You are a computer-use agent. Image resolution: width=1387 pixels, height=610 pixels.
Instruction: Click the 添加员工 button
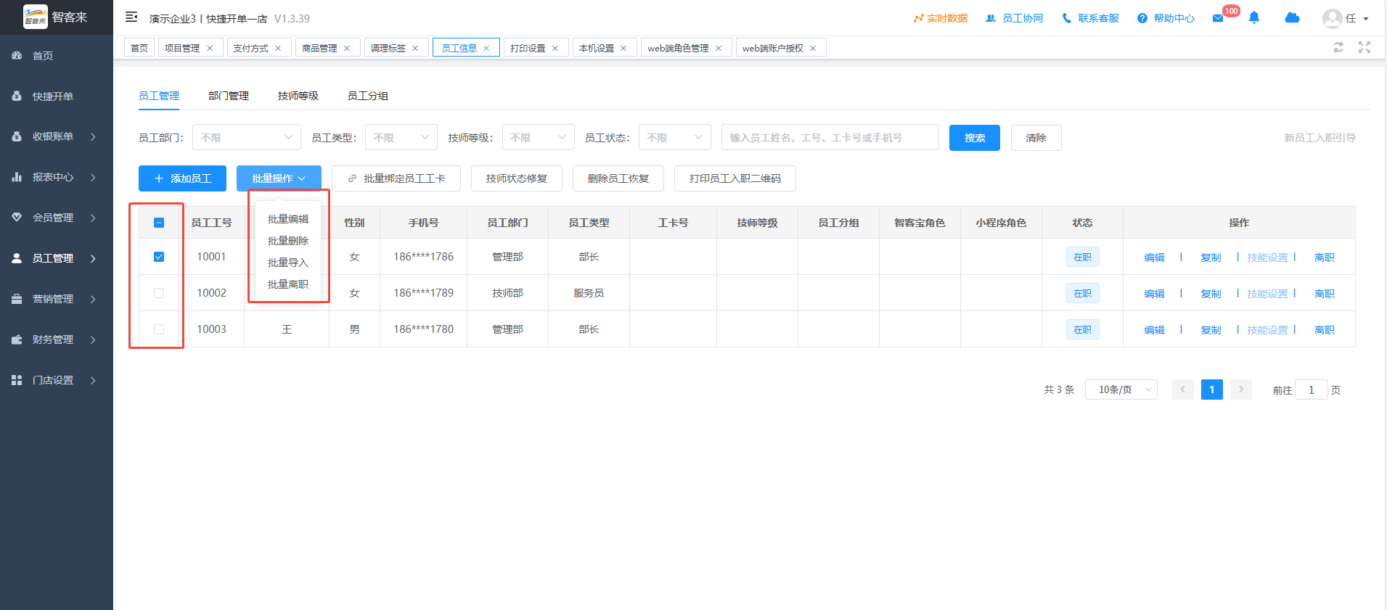tap(183, 178)
